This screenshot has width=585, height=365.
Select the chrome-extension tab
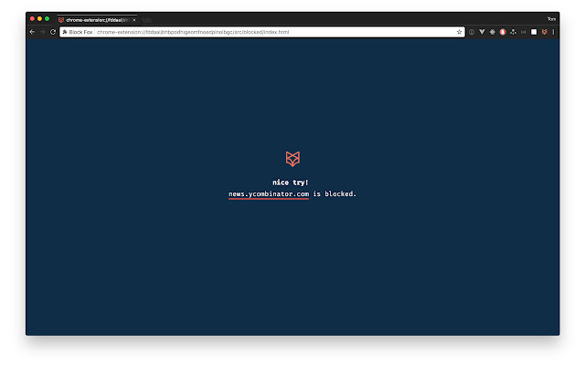point(97,20)
